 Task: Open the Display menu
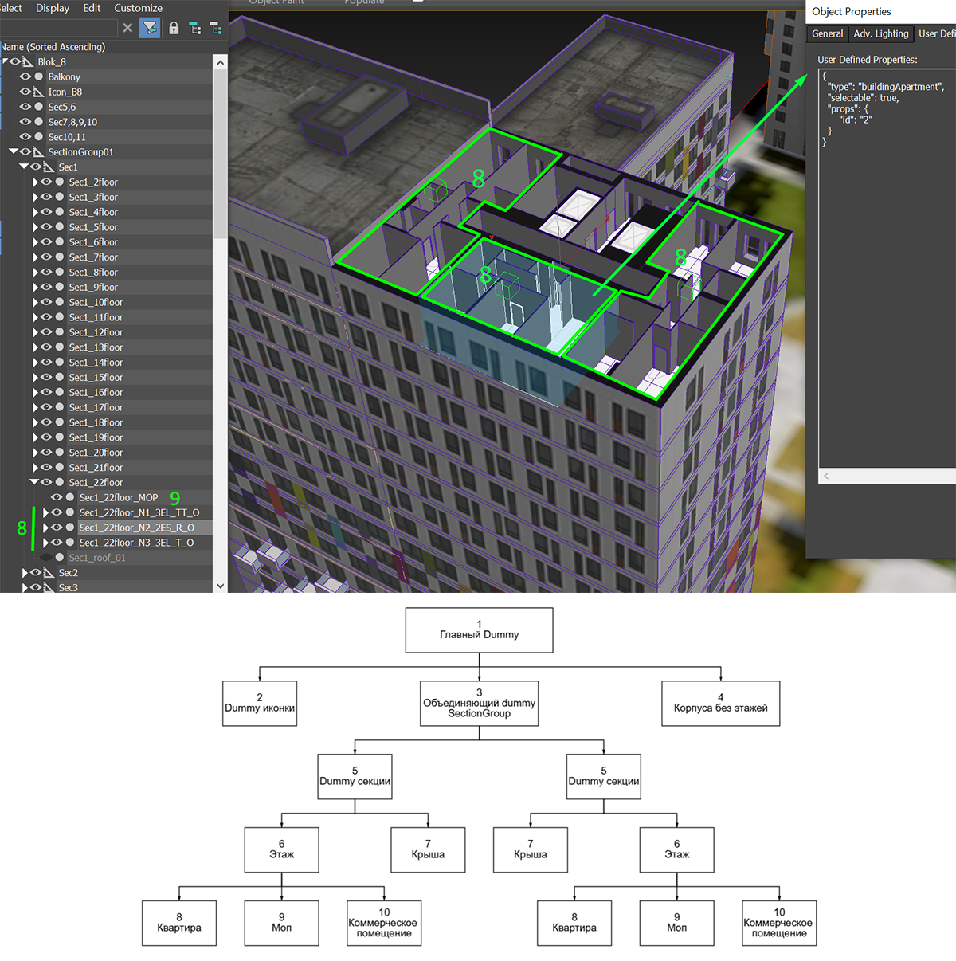tap(53, 8)
